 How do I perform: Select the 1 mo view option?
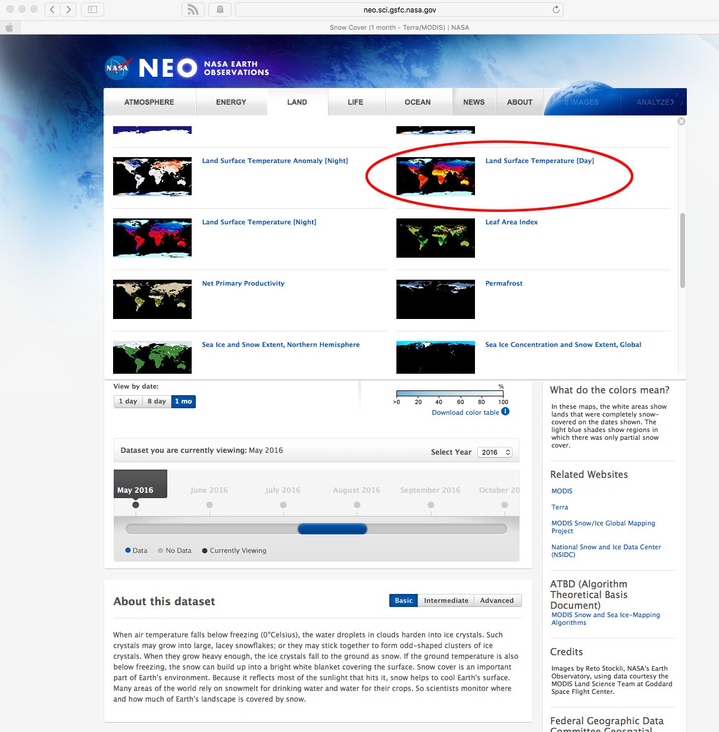[183, 402]
